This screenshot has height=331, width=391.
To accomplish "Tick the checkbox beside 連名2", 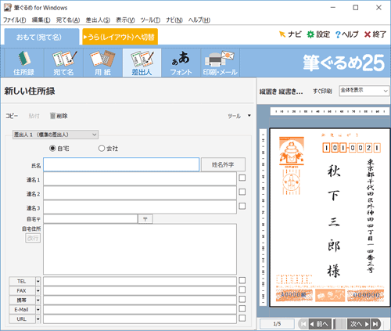I will tap(242, 192).
